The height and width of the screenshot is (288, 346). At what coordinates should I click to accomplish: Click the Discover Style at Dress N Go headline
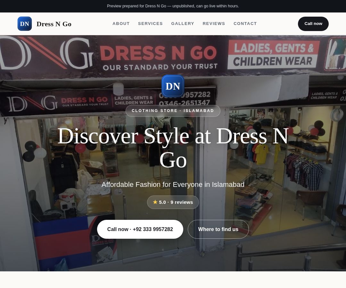(x=173, y=148)
